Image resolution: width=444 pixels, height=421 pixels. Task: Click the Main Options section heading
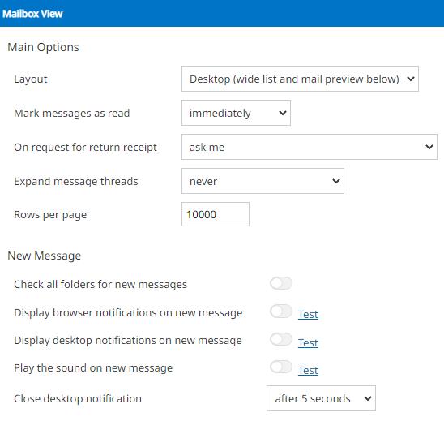click(x=43, y=47)
